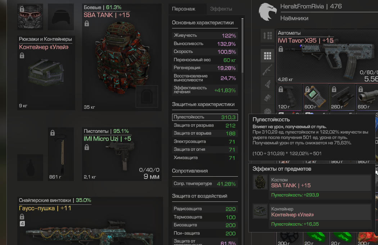The image size is (378, 245).
Task: Toggle the lock on IMI Micro Uzi
Action: coord(87,147)
